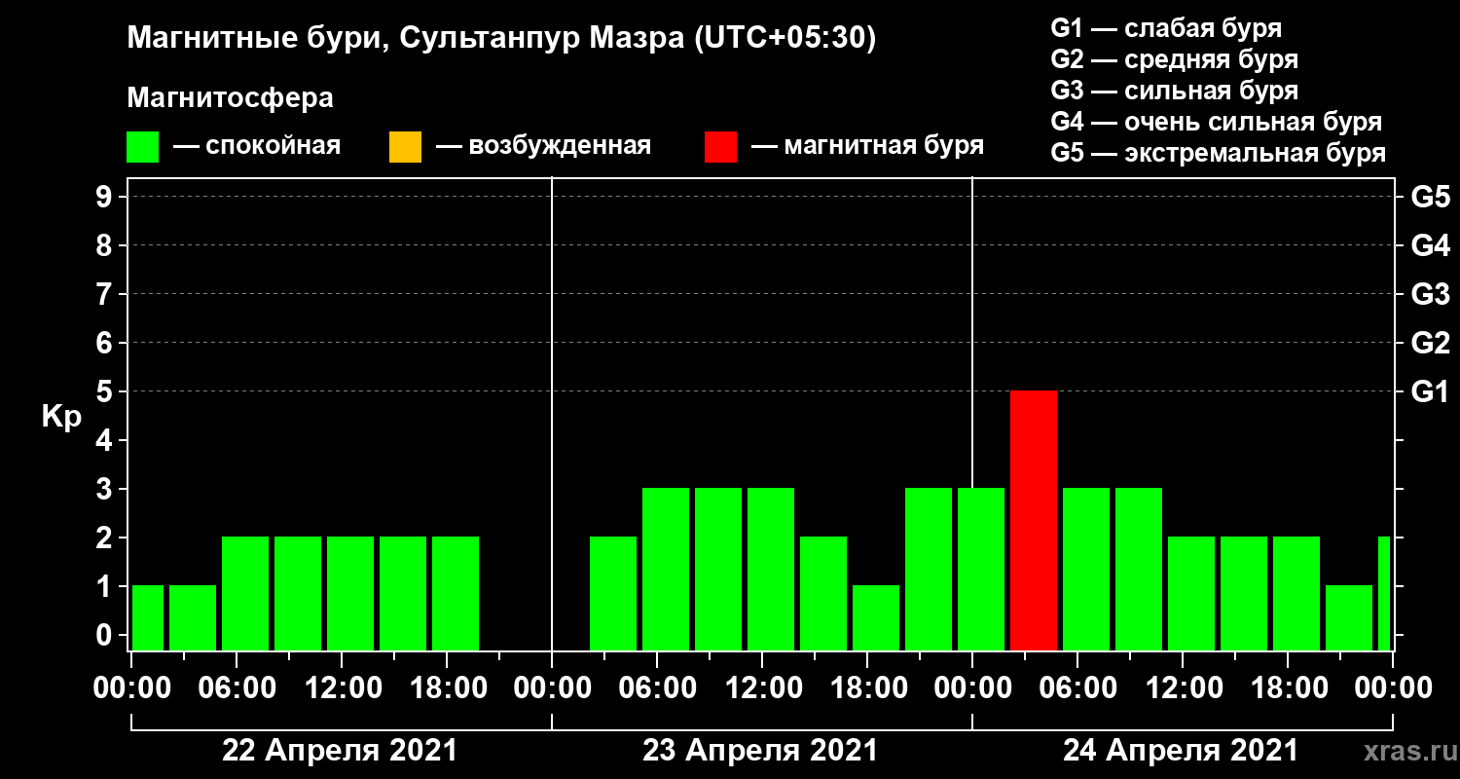The image size is (1460, 779).
Task: Click the red 'магнитная буря' legend swatch
Action: click(720, 147)
